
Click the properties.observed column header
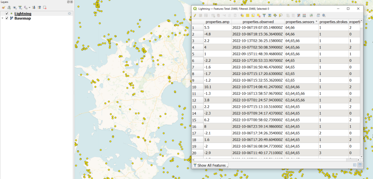pyautogui.click(x=257, y=22)
